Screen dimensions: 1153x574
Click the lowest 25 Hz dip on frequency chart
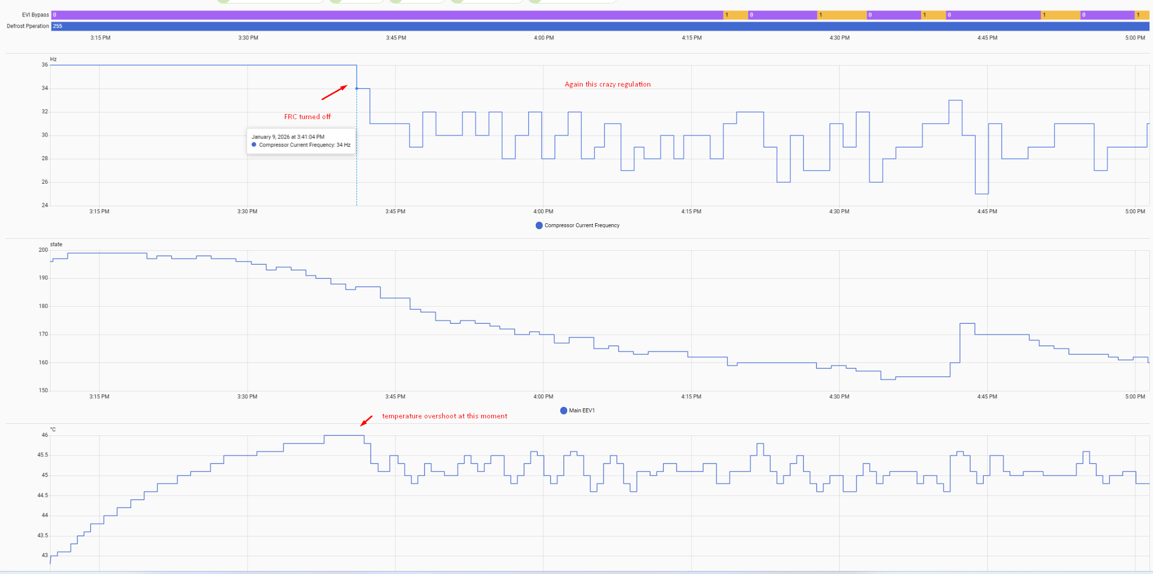click(981, 194)
